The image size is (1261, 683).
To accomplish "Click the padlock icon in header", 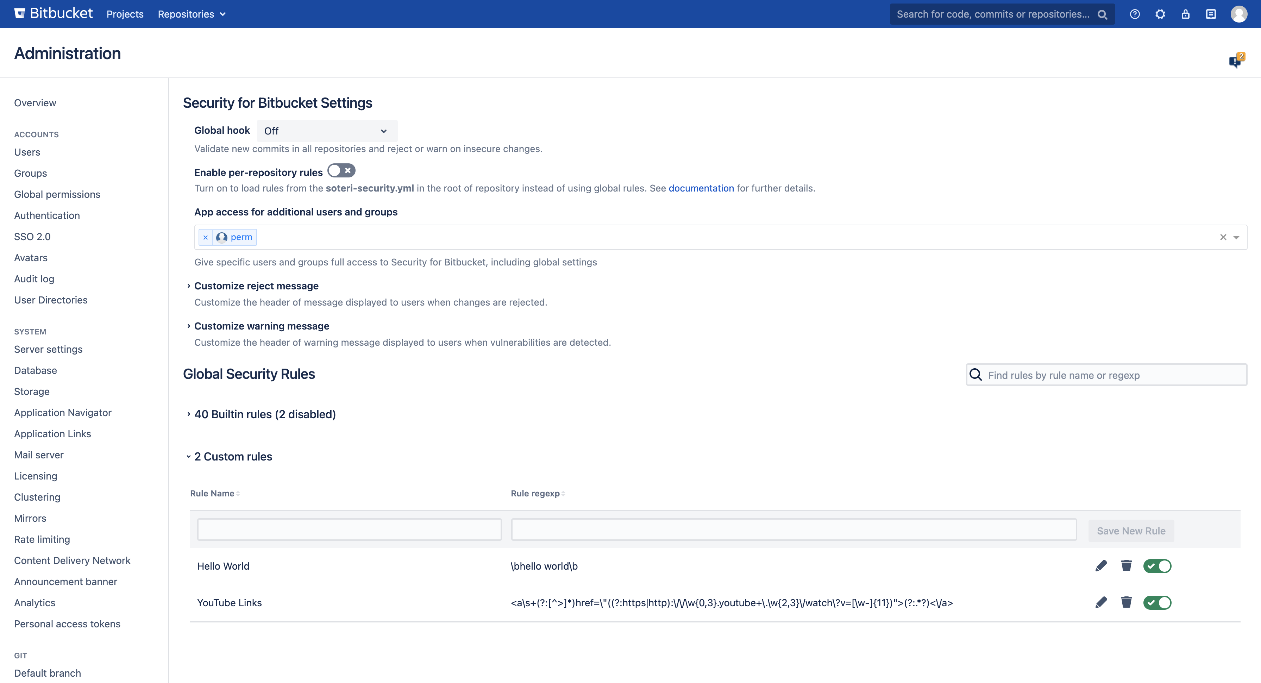I will tap(1185, 14).
